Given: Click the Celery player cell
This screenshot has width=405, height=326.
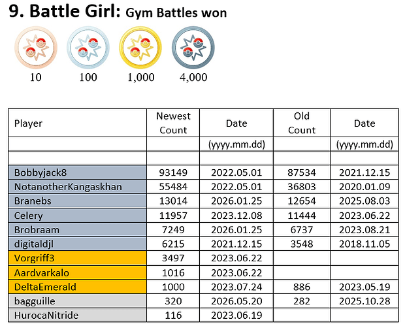Looking at the screenshot, I should [78, 216].
